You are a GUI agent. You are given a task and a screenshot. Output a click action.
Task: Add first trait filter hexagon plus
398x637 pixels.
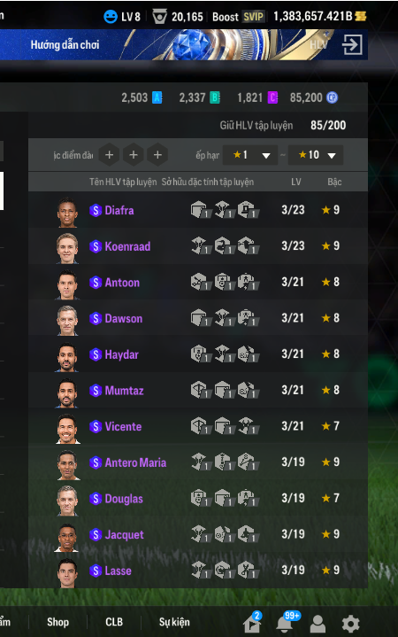[109, 155]
